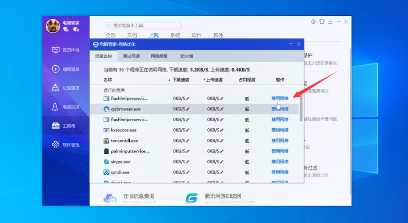Open 病毒查杀 virus scan section

[66, 69]
